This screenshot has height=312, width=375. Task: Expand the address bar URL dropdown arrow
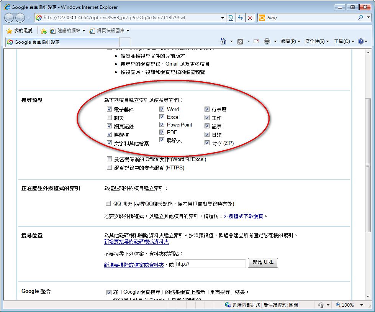tap(223, 18)
